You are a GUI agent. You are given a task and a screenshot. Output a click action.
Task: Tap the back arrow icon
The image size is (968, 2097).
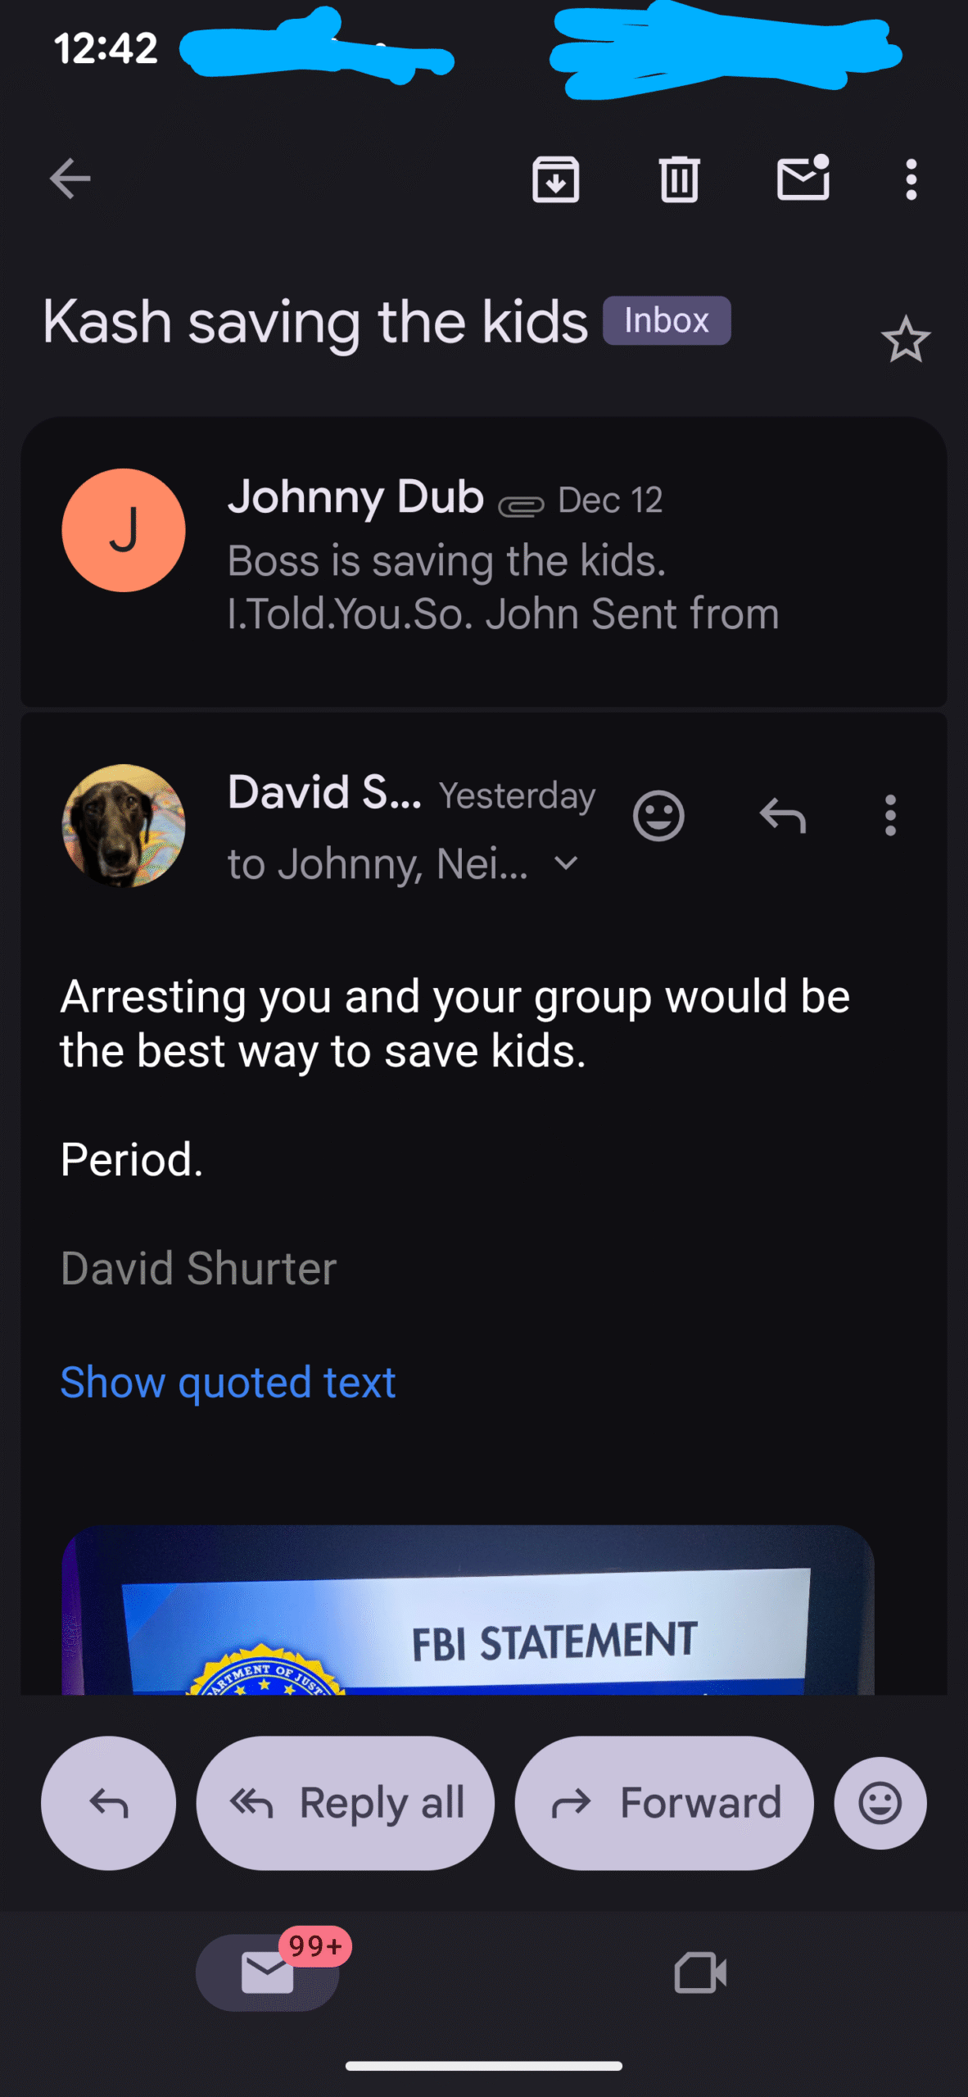(70, 179)
